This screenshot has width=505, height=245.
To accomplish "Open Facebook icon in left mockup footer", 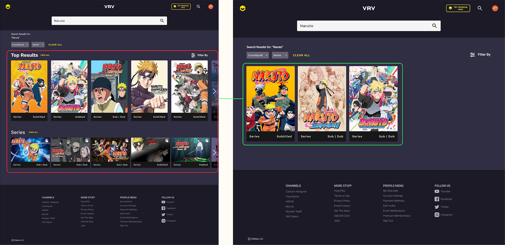I will click(x=163, y=208).
